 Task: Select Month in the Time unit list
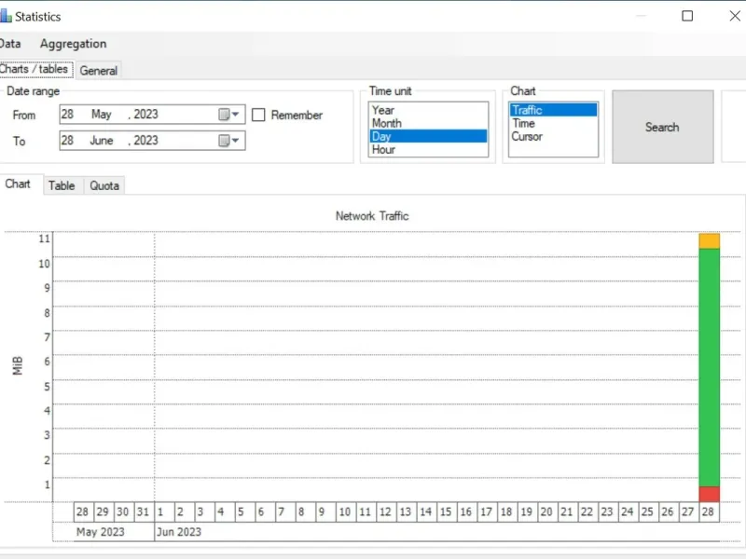pos(428,123)
